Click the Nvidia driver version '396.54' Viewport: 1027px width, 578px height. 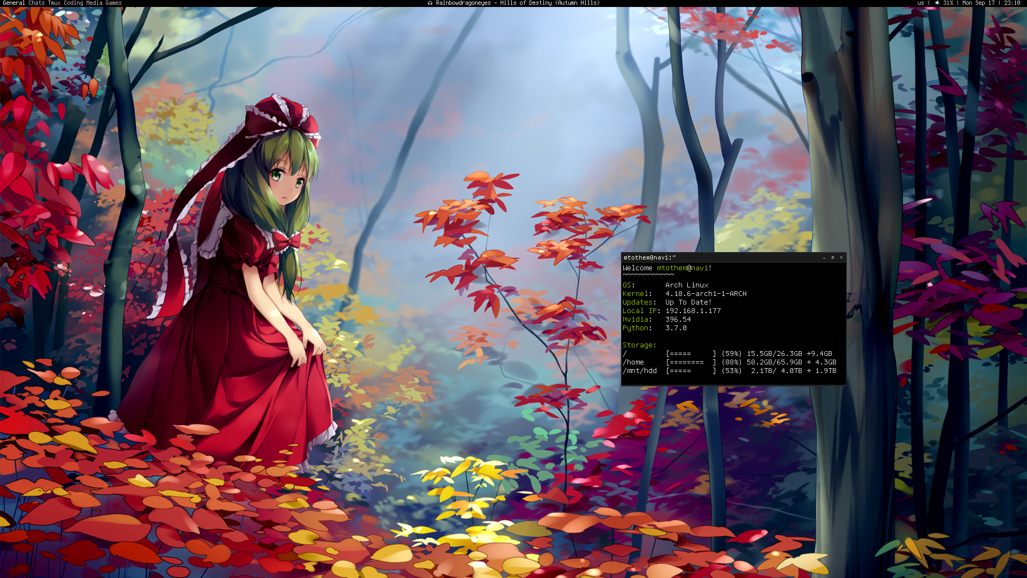click(678, 320)
